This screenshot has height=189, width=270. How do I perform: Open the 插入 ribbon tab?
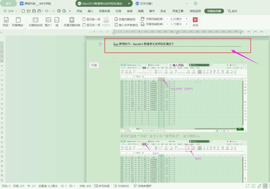pos(90,11)
